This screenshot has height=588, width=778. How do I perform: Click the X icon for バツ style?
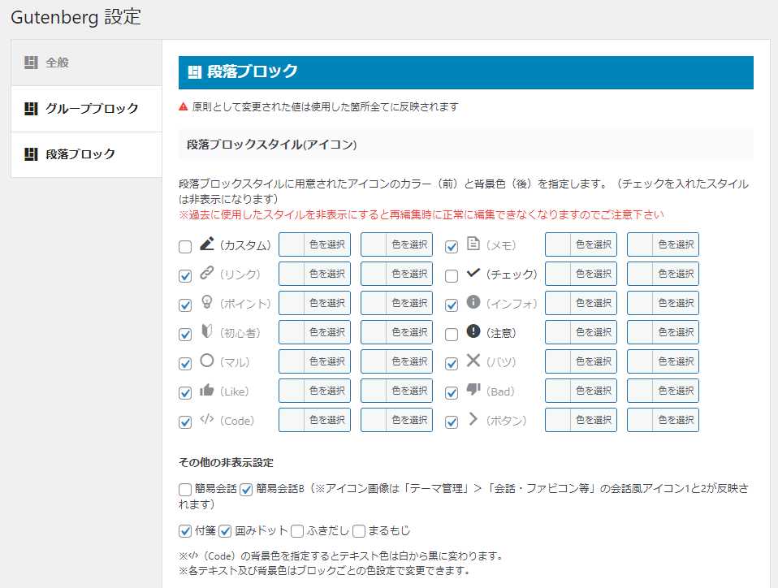tap(473, 361)
